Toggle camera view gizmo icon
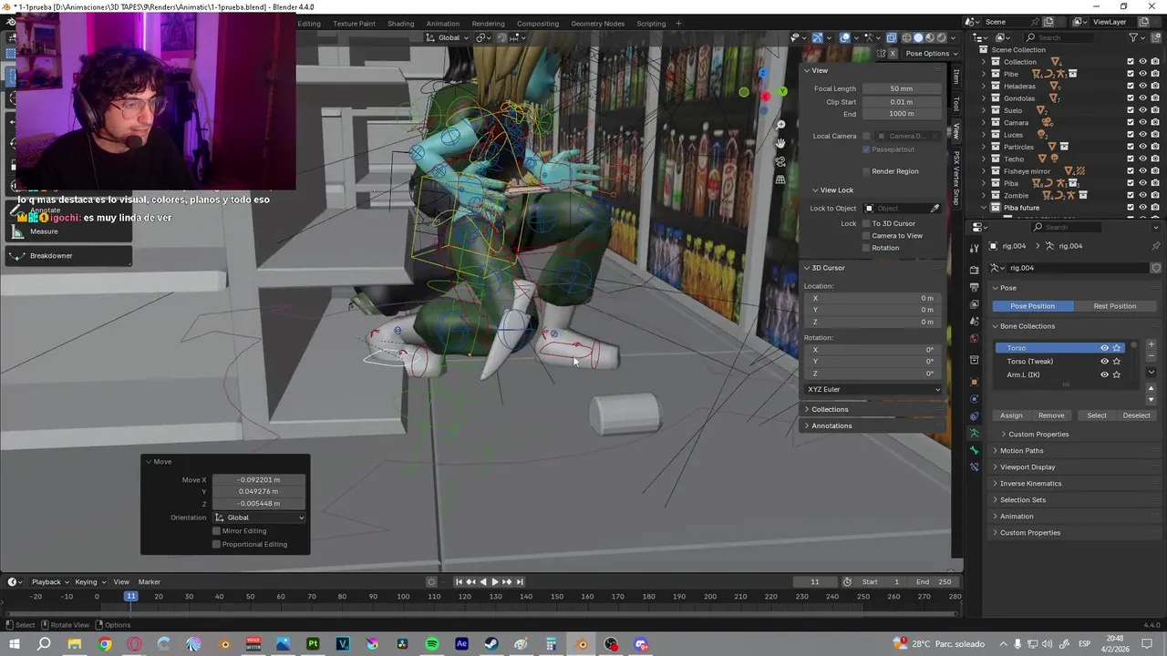Image resolution: width=1167 pixels, height=656 pixels. click(780, 161)
